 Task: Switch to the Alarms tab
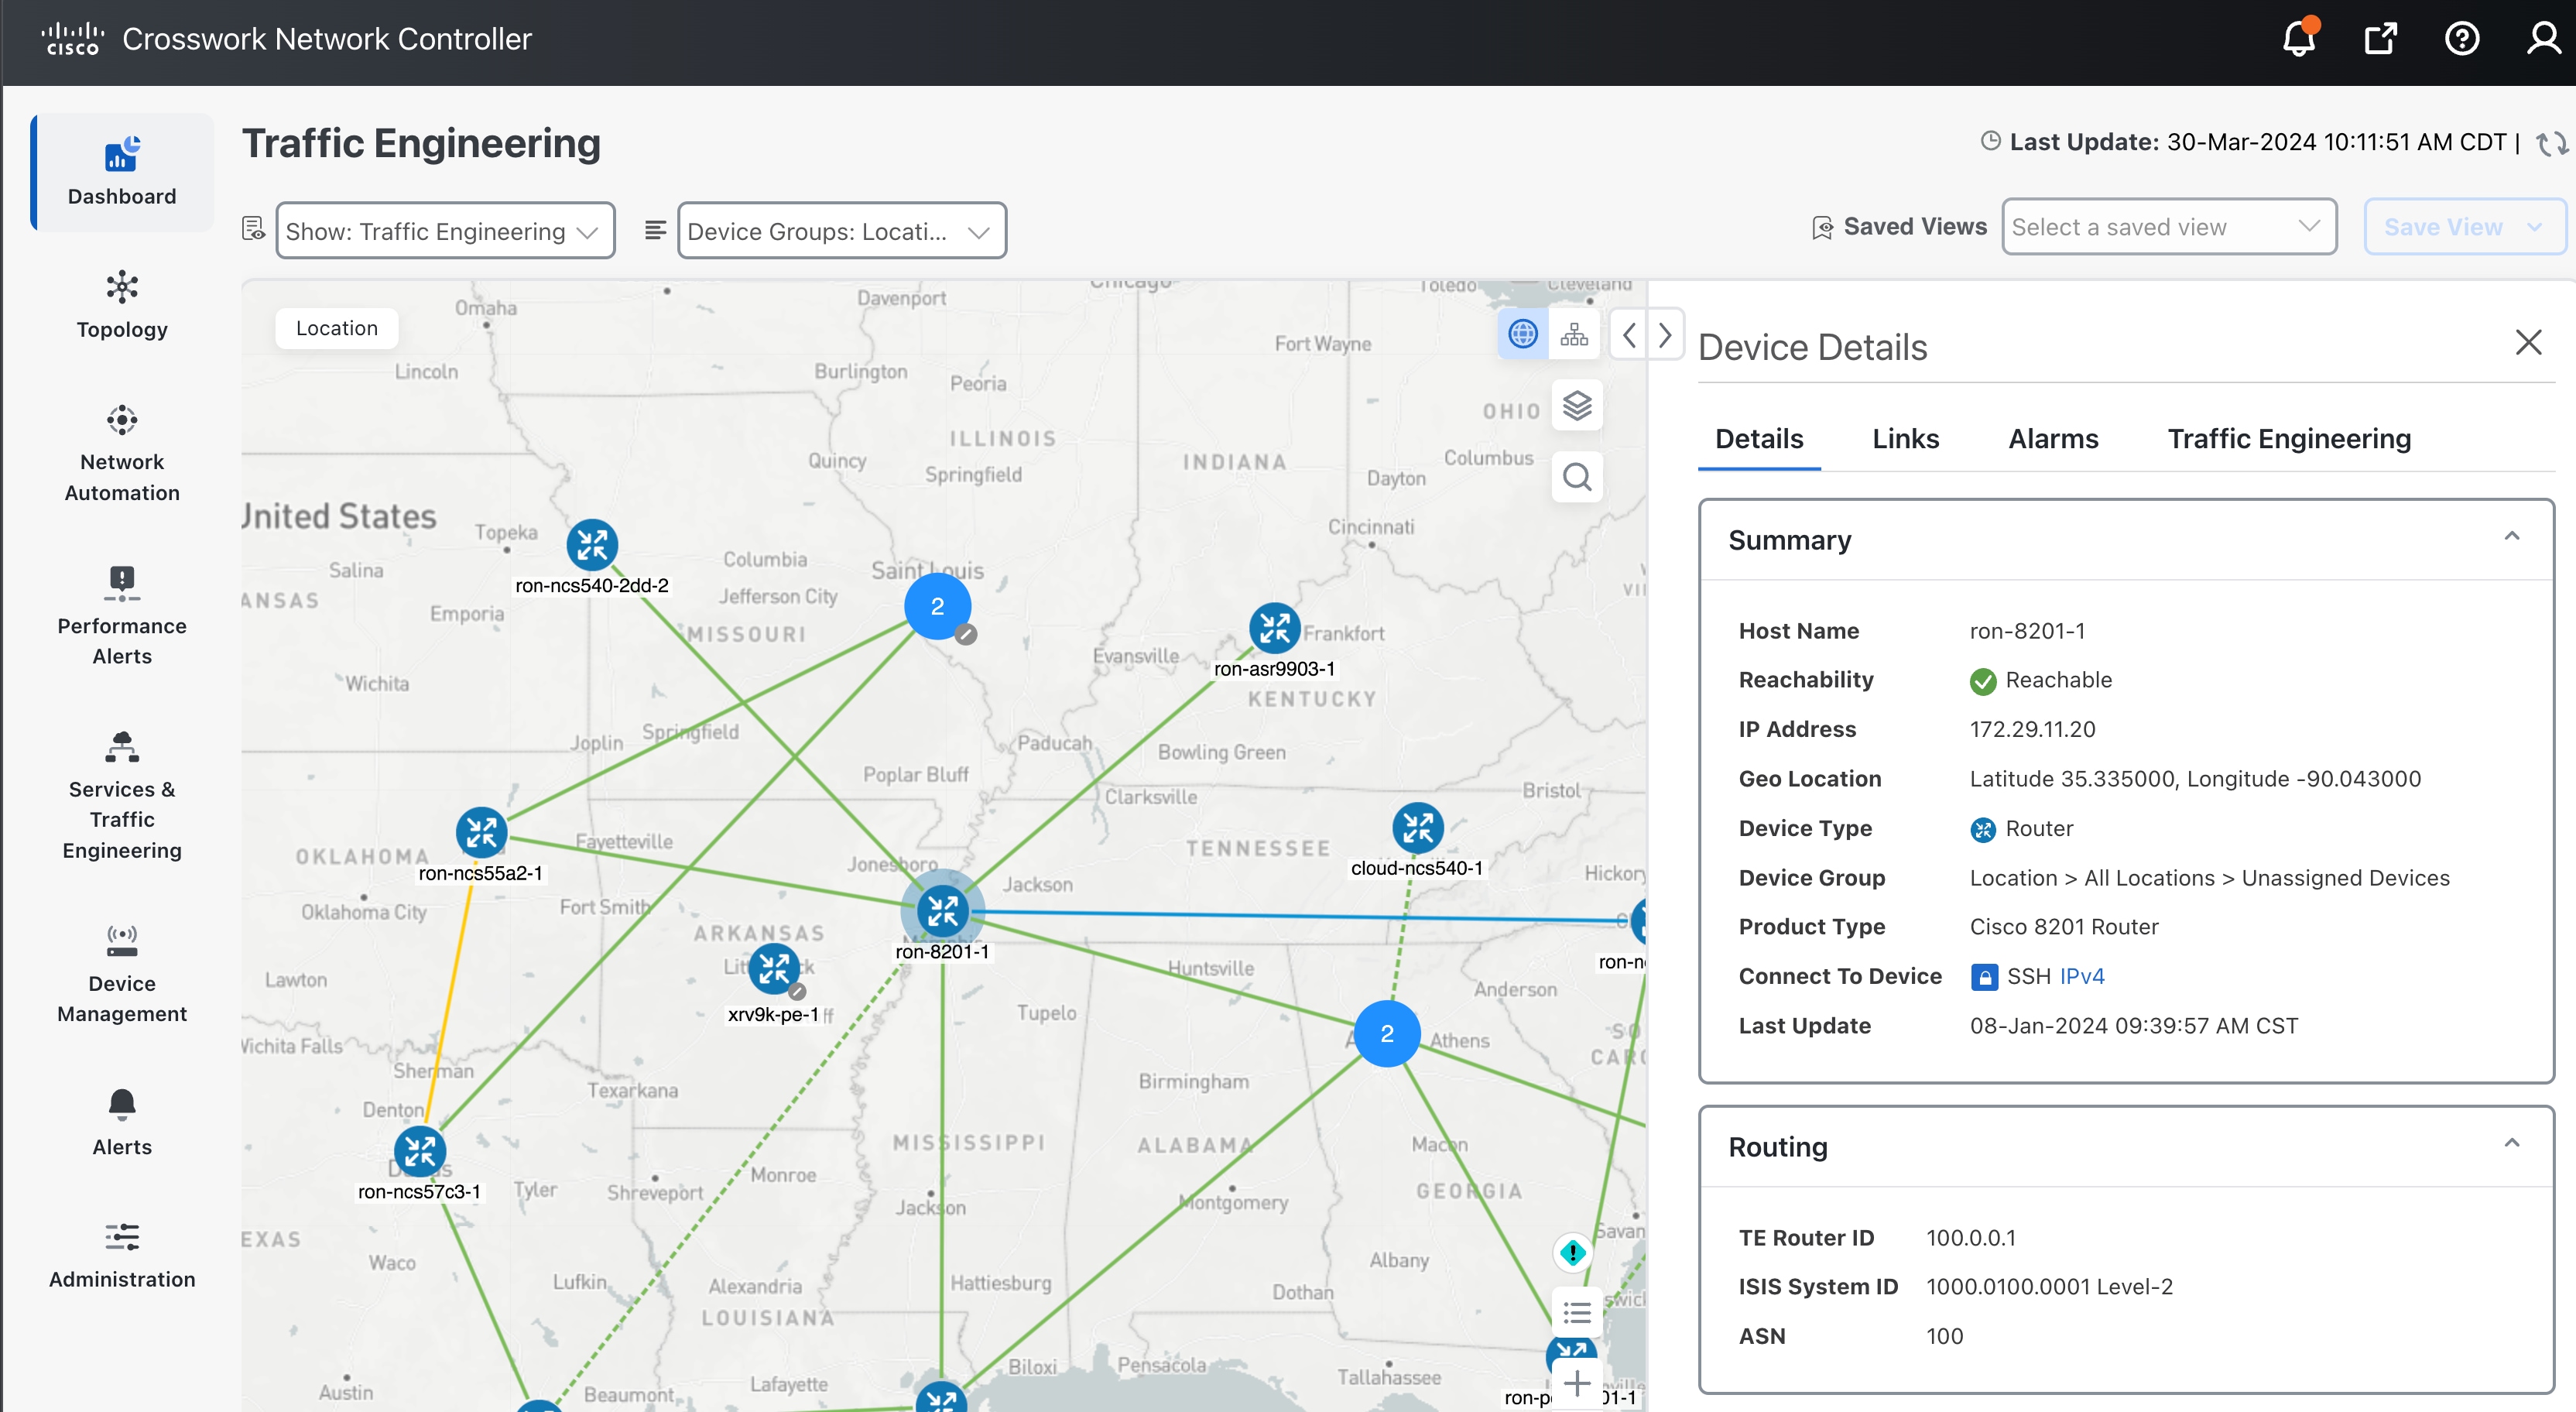pyautogui.click(x=2054, y=439)
